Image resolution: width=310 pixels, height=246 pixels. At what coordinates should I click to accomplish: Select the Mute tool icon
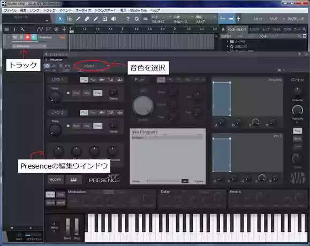(x=104, y=19)
